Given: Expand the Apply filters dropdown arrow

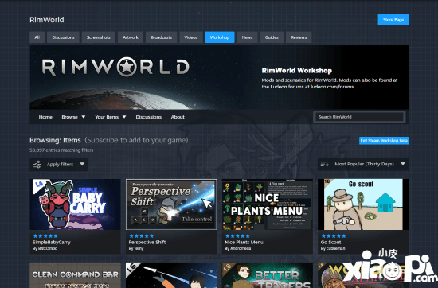Looking at the screenshot, I should pos(82,164).
